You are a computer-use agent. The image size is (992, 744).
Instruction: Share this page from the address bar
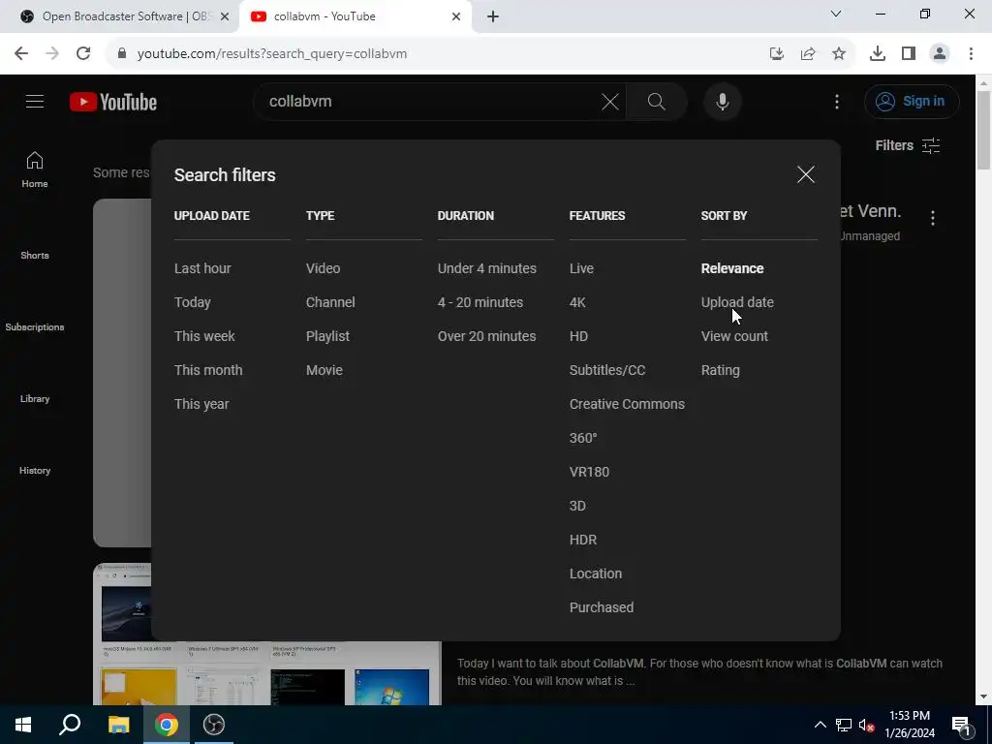808,54
